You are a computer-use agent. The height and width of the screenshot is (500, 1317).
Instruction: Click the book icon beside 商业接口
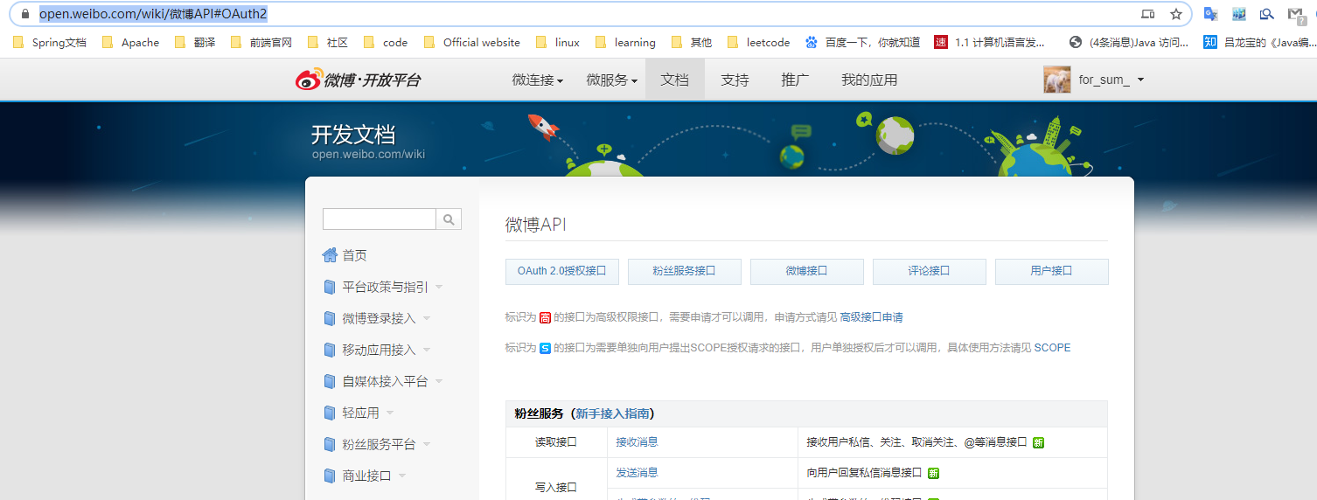click(330, 476)
